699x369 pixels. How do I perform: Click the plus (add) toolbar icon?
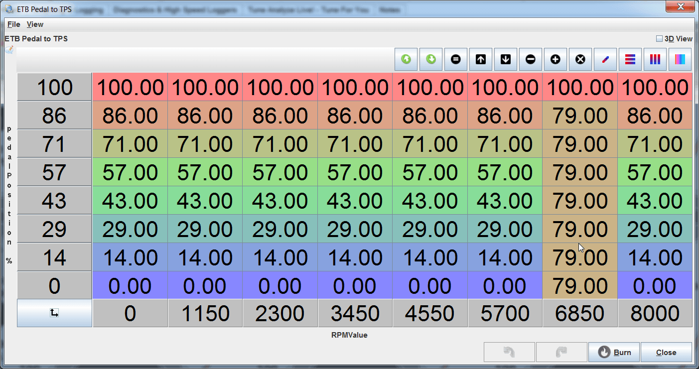click(556, 59)
